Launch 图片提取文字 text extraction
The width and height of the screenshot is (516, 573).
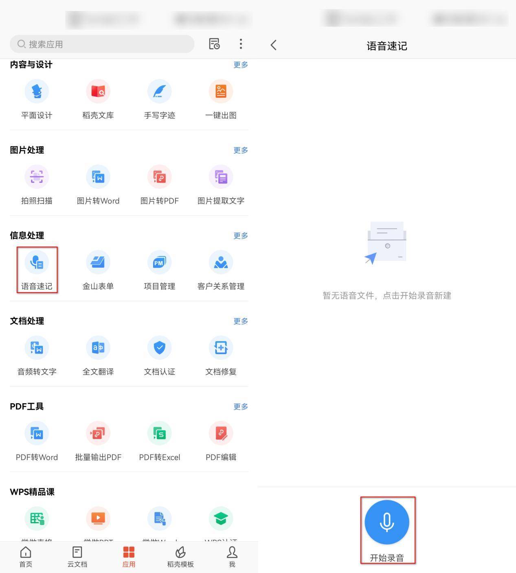click(x=221, y=177)
